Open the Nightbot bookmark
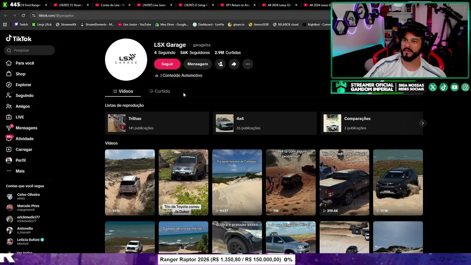471x265 pixels. point(317,25)
